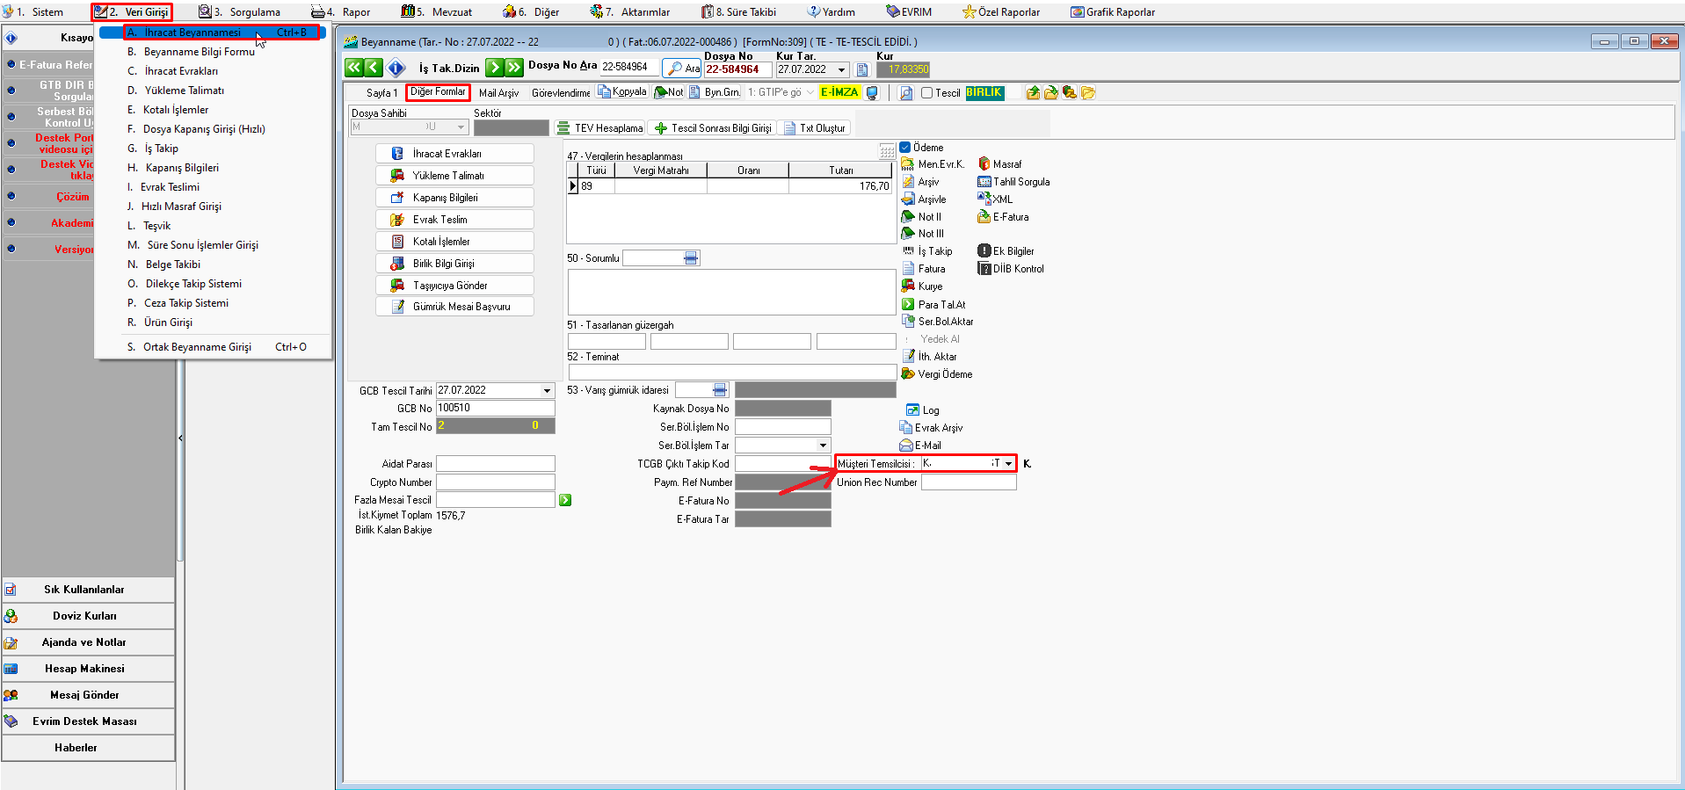Jump to first record with double-left arrow
Viewport: 1685px width, 790px height.
click(353, 68)
